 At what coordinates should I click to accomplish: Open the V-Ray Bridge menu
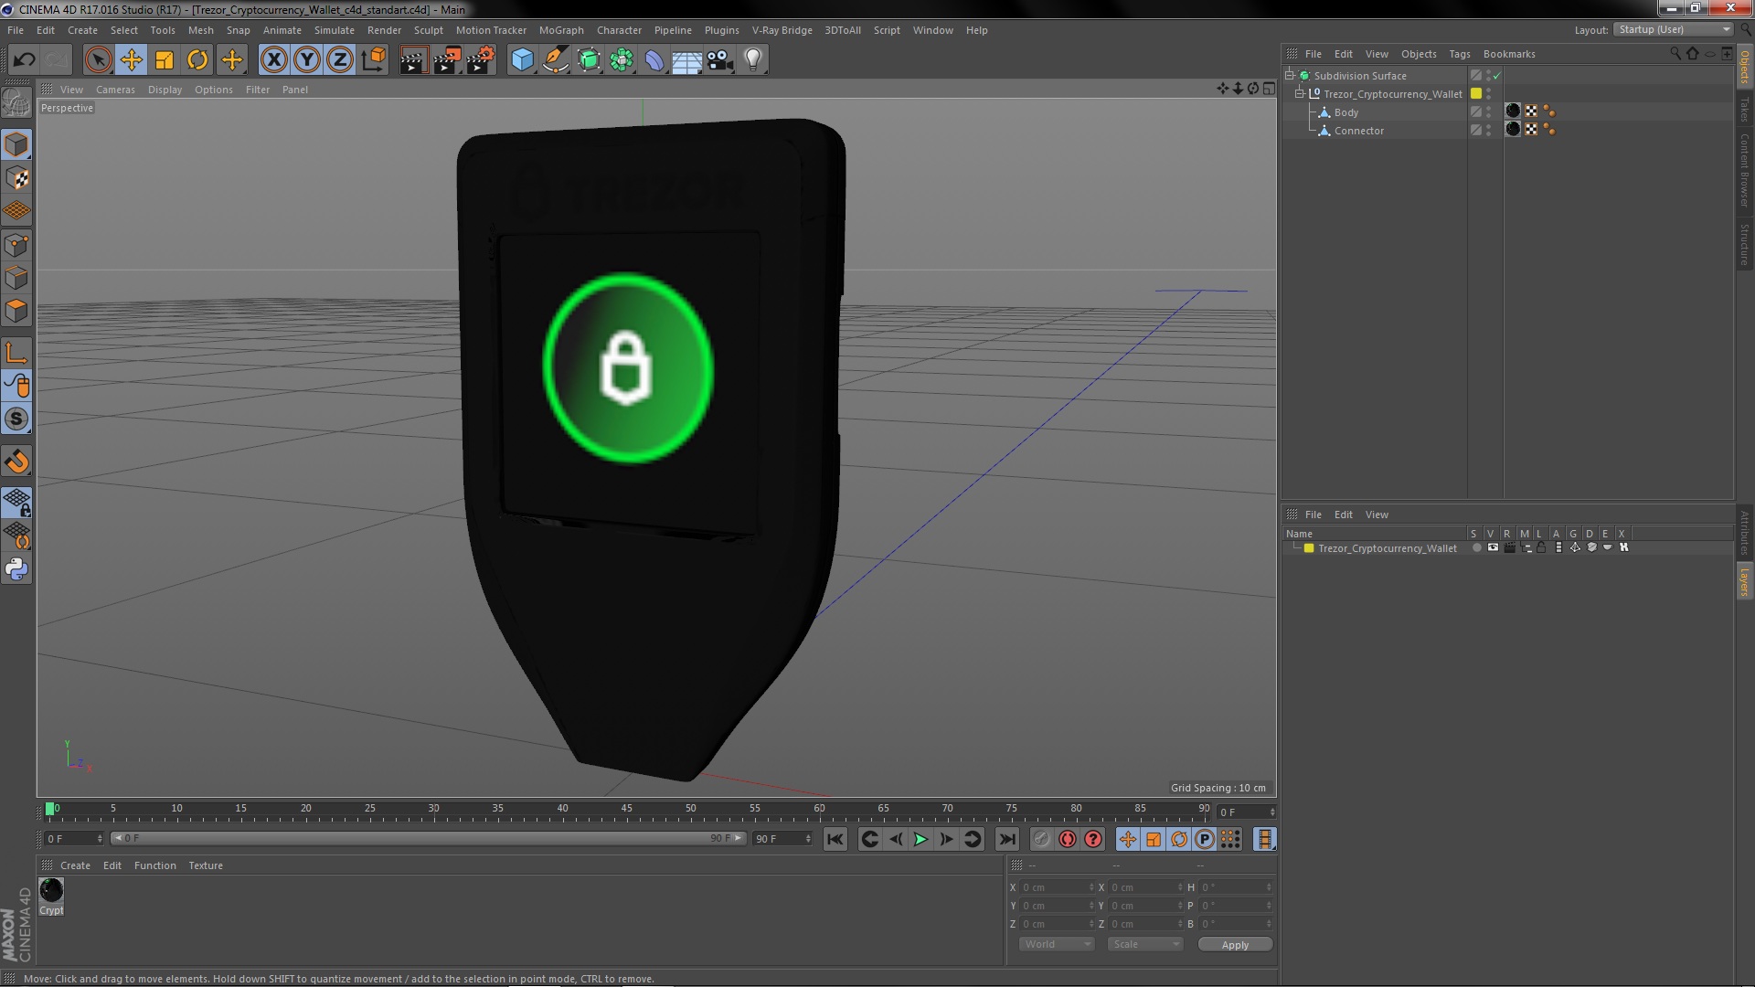[x=782, y=30]
